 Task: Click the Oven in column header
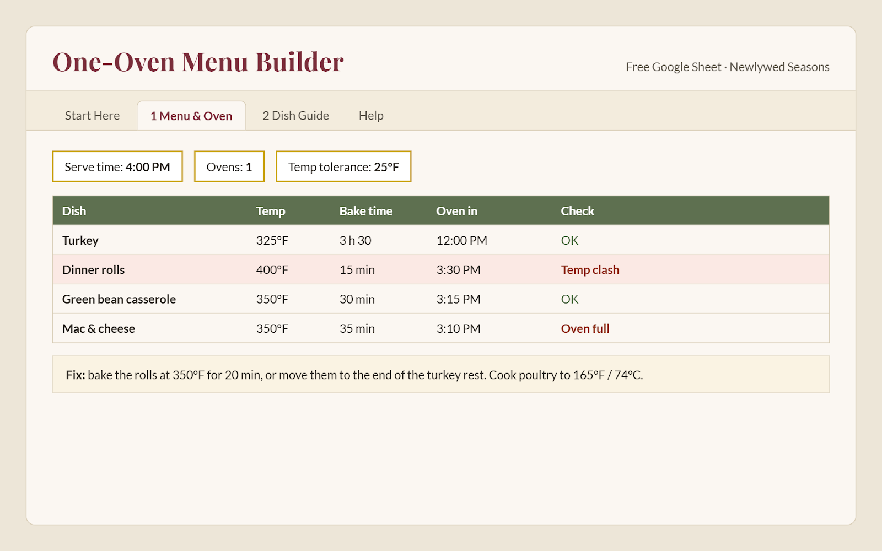[457, 211]
